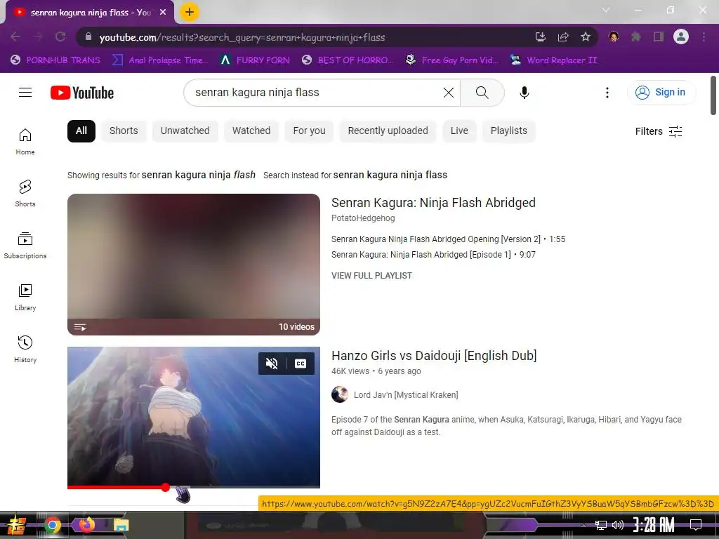Click the install/download icon in address bar

click(541, 36)
